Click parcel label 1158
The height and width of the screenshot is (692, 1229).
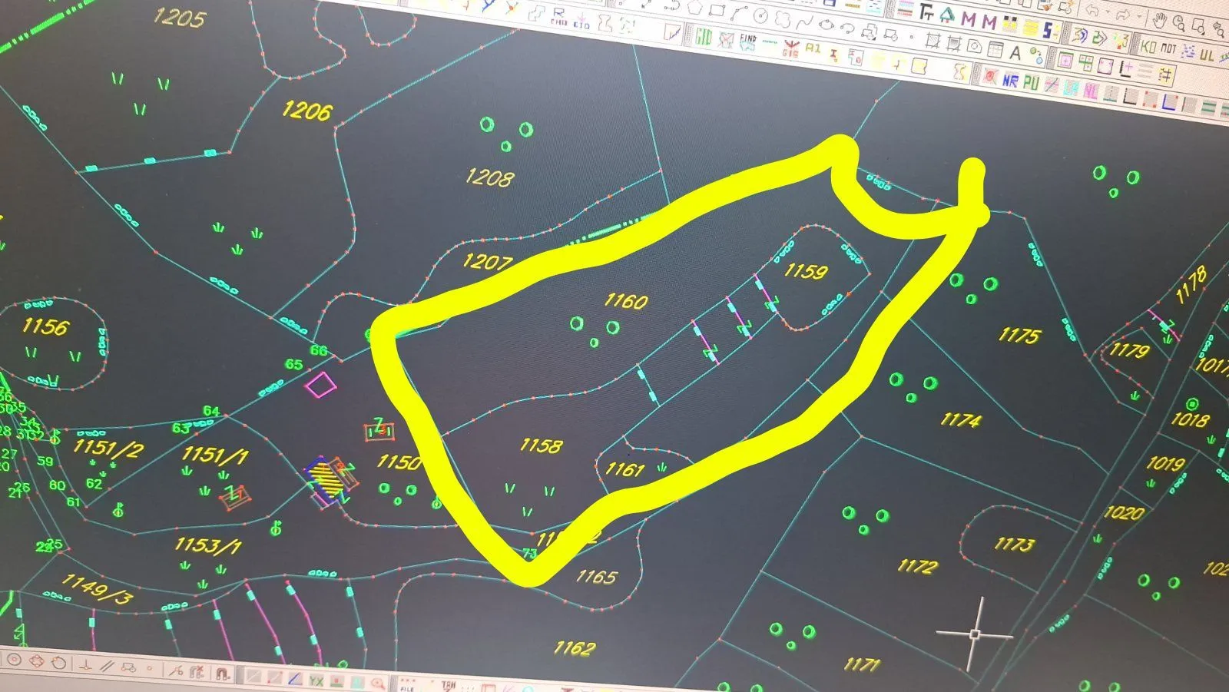542,445
